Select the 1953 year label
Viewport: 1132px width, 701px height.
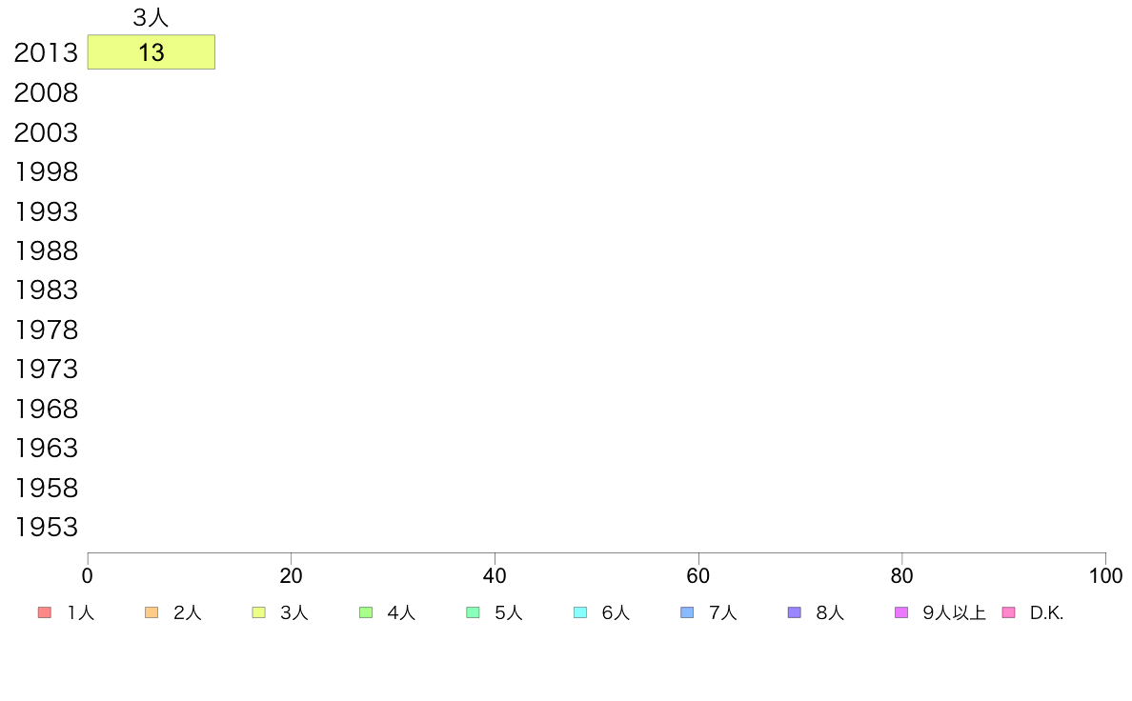(x=46, y=527)
